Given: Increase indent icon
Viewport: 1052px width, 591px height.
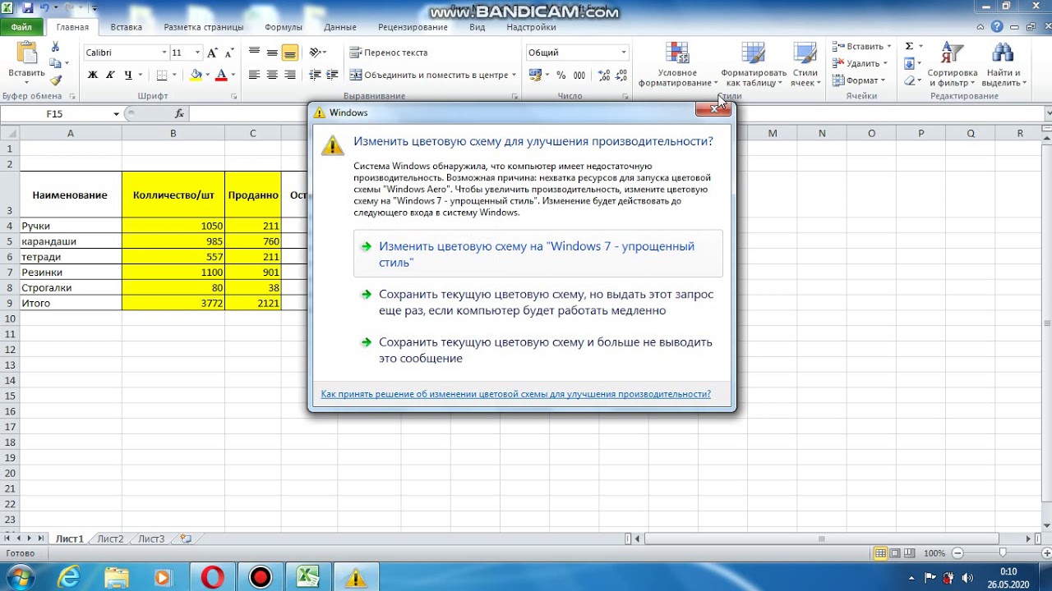Looking at the screenshot, I should tap(333, 75).
